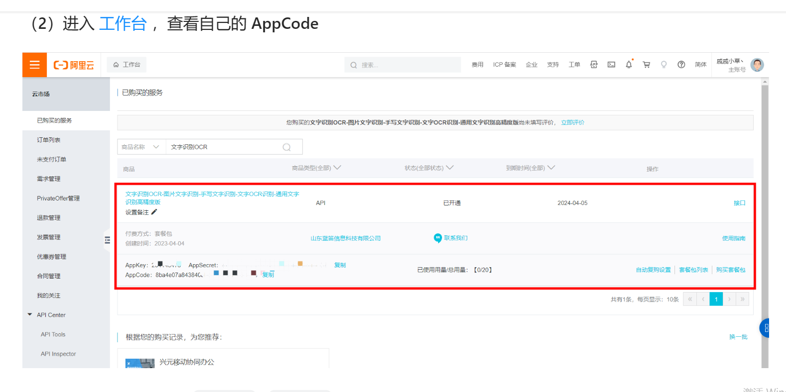Screen dimensions: 786x392
Task: Click the 文字识别OCR search field
Action: [x=224, y=147]
